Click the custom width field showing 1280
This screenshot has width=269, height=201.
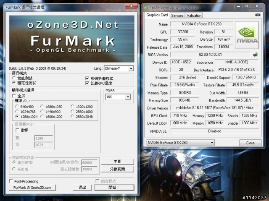(44, 138)
